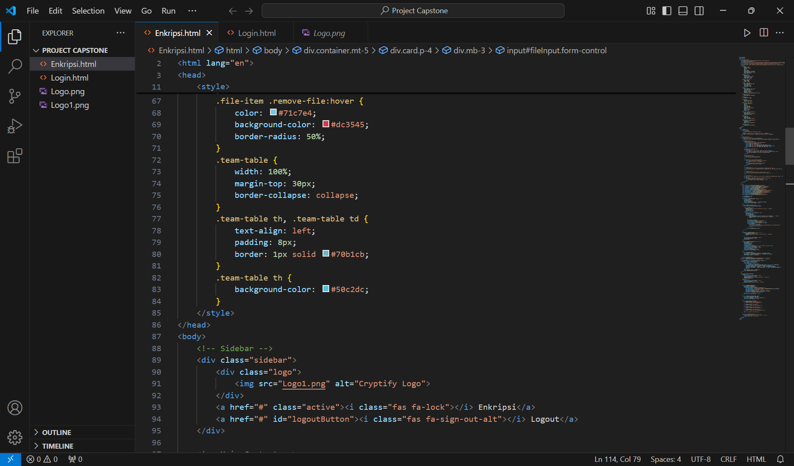Open the Selection menu

click(x=88, y=11)
